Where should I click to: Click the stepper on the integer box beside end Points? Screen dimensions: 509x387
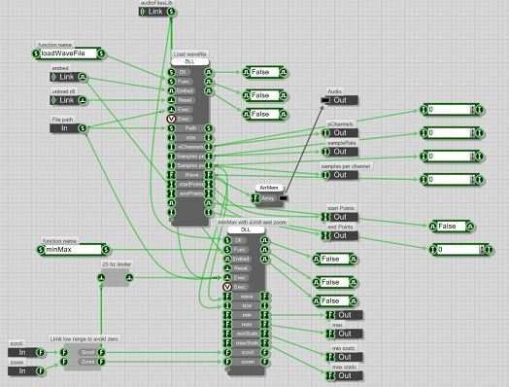coord(482,250)
